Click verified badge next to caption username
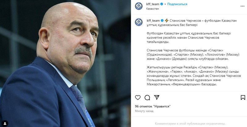This screenshot has width=247, height=127. click(162, 21)
